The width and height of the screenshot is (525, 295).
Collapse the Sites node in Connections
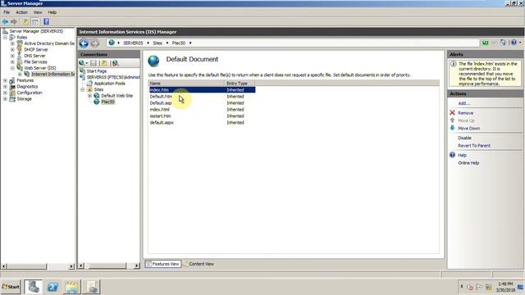point(82,89)
